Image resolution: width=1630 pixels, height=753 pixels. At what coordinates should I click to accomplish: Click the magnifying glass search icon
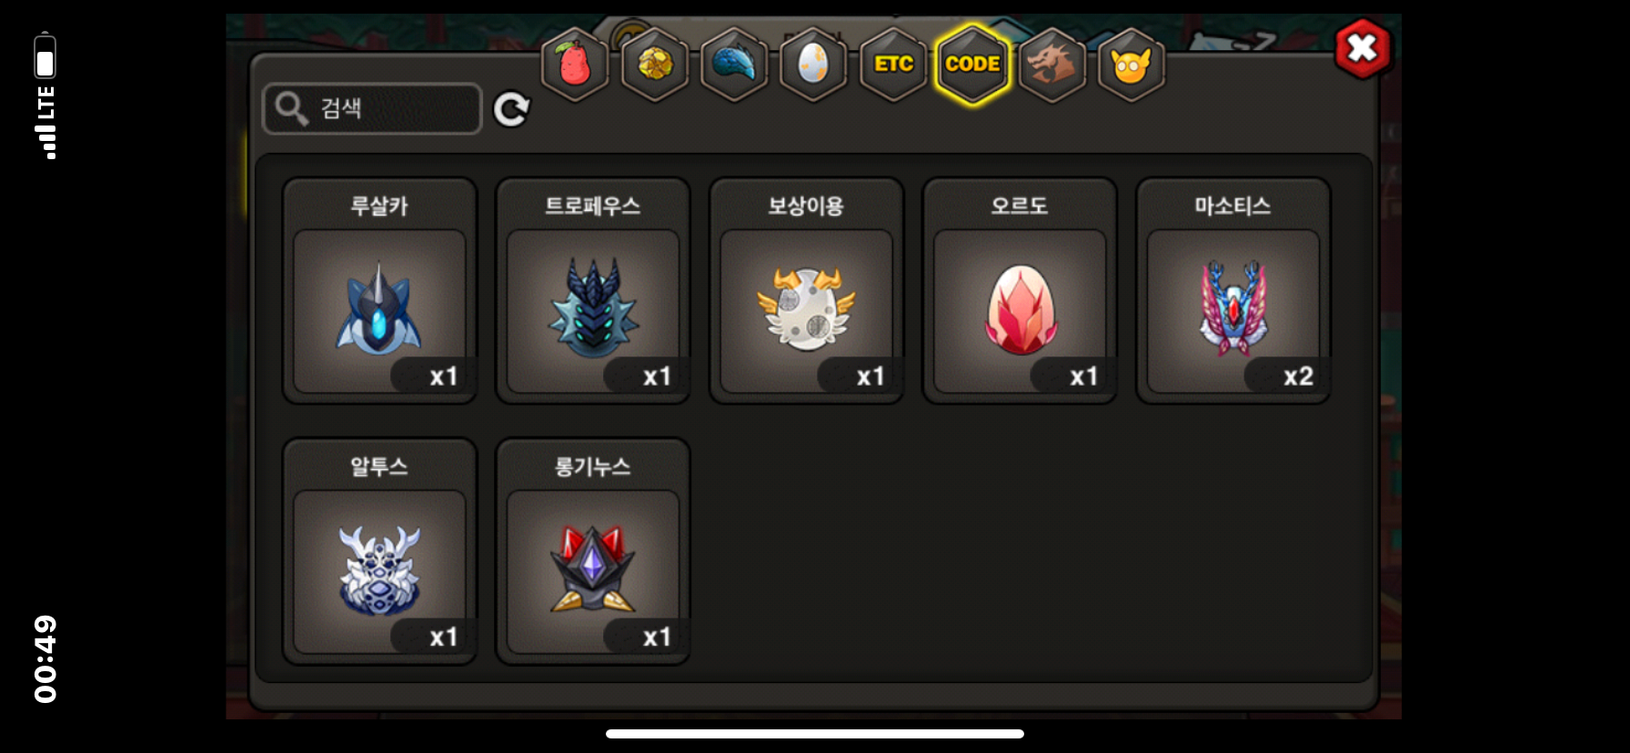click(292, 108)
